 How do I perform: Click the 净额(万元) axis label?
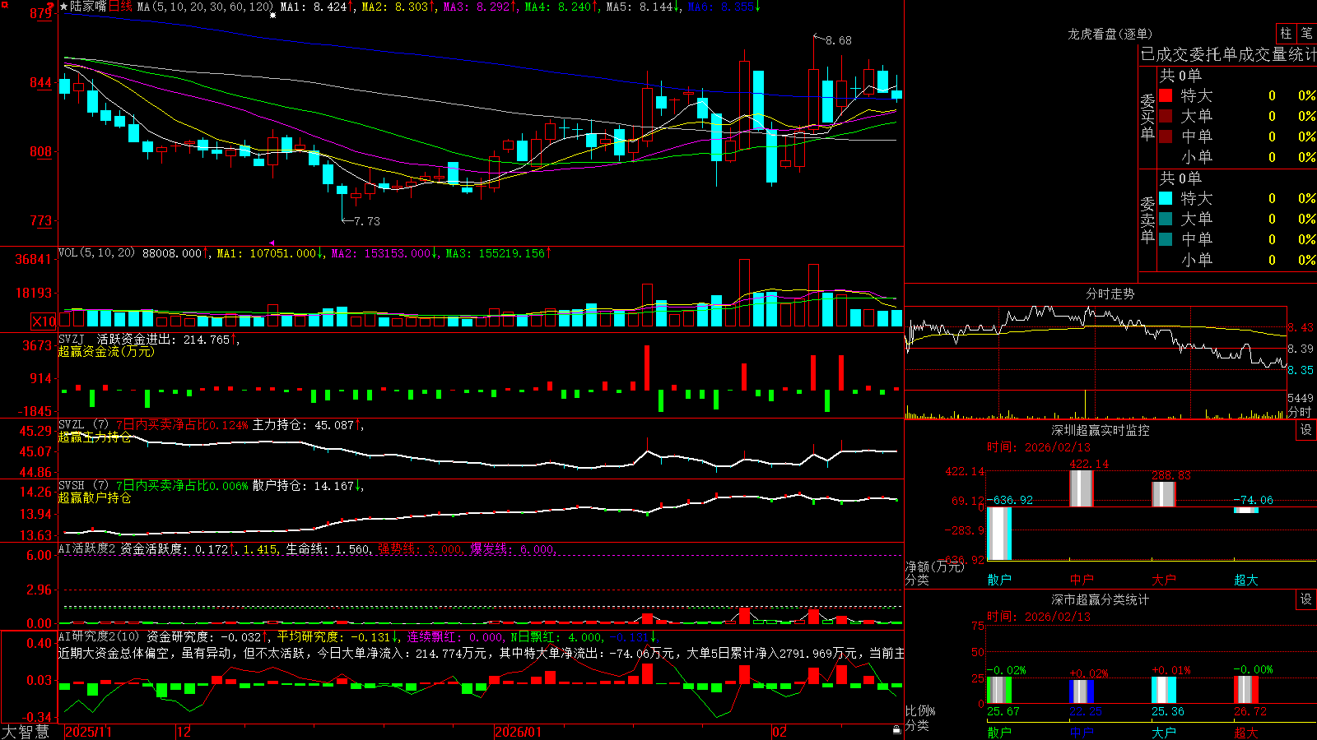(935, 567)
